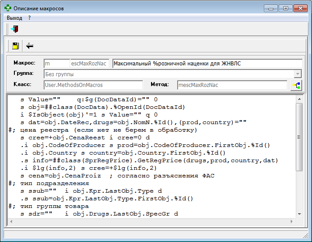Minimize the Описание макросов window
Screen dimensions: 312x242
pyautogui.click(x=271, y=8)
